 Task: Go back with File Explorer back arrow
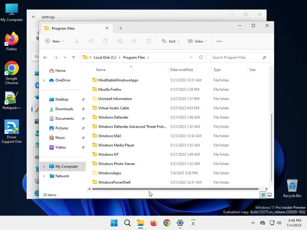click(45, 57)
